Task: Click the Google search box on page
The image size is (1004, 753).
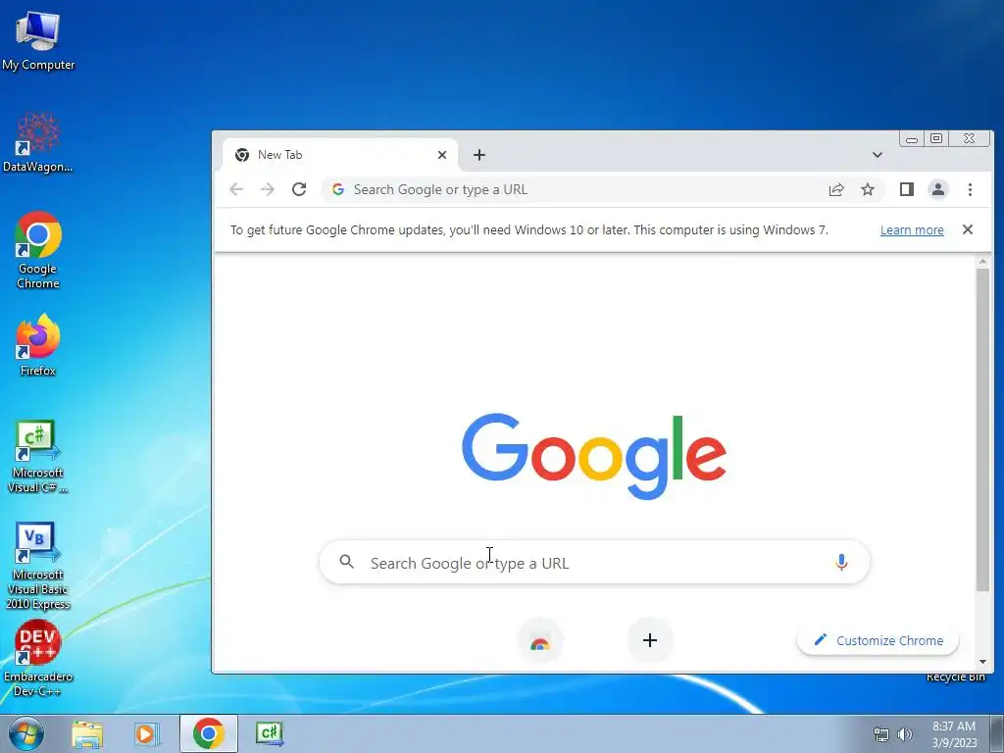Action: point(594,563)
